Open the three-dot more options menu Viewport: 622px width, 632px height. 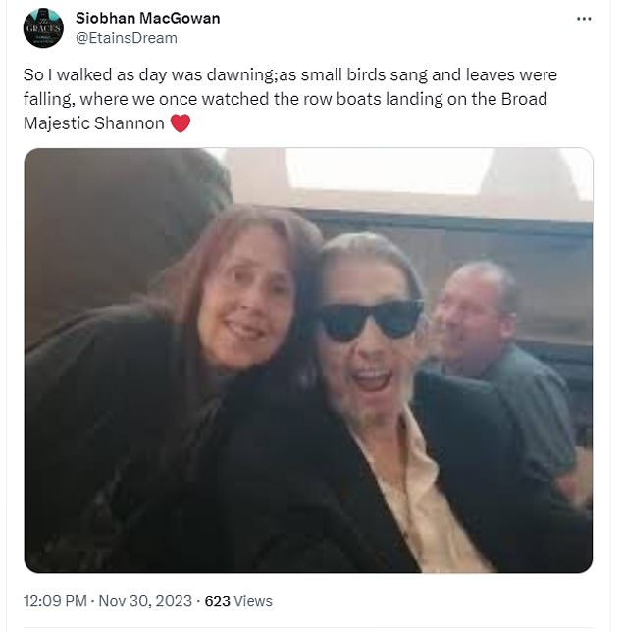584,19
